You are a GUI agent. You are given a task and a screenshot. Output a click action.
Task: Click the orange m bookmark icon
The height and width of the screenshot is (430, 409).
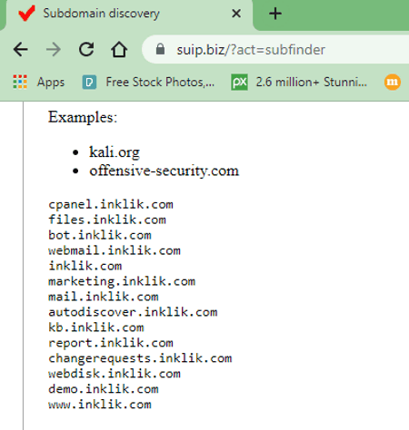pyautogui.click(x=393, y=82)
